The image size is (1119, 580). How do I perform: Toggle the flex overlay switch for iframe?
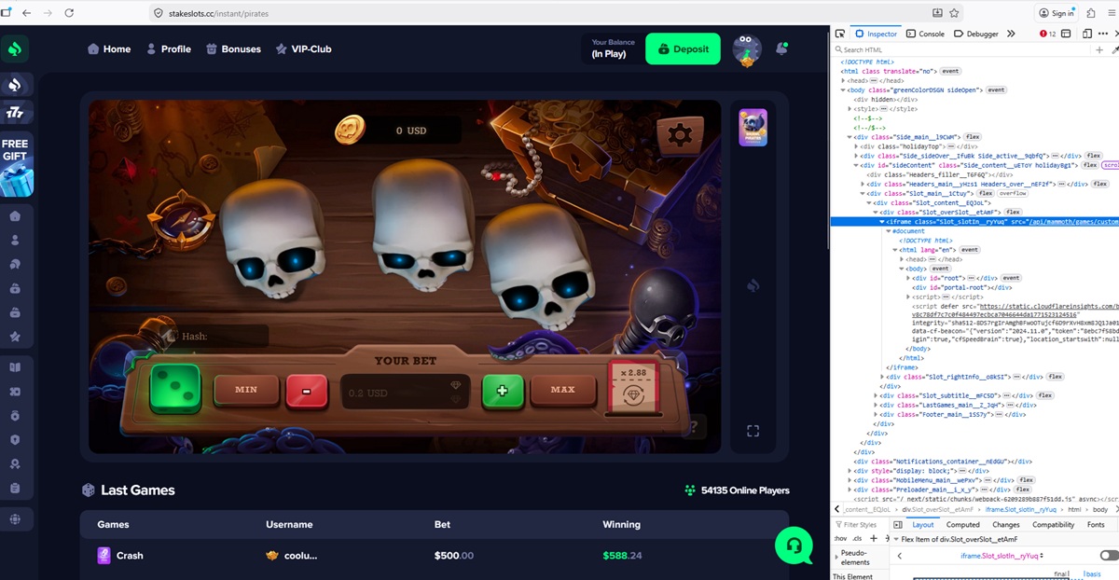(x=1108, y=556)
